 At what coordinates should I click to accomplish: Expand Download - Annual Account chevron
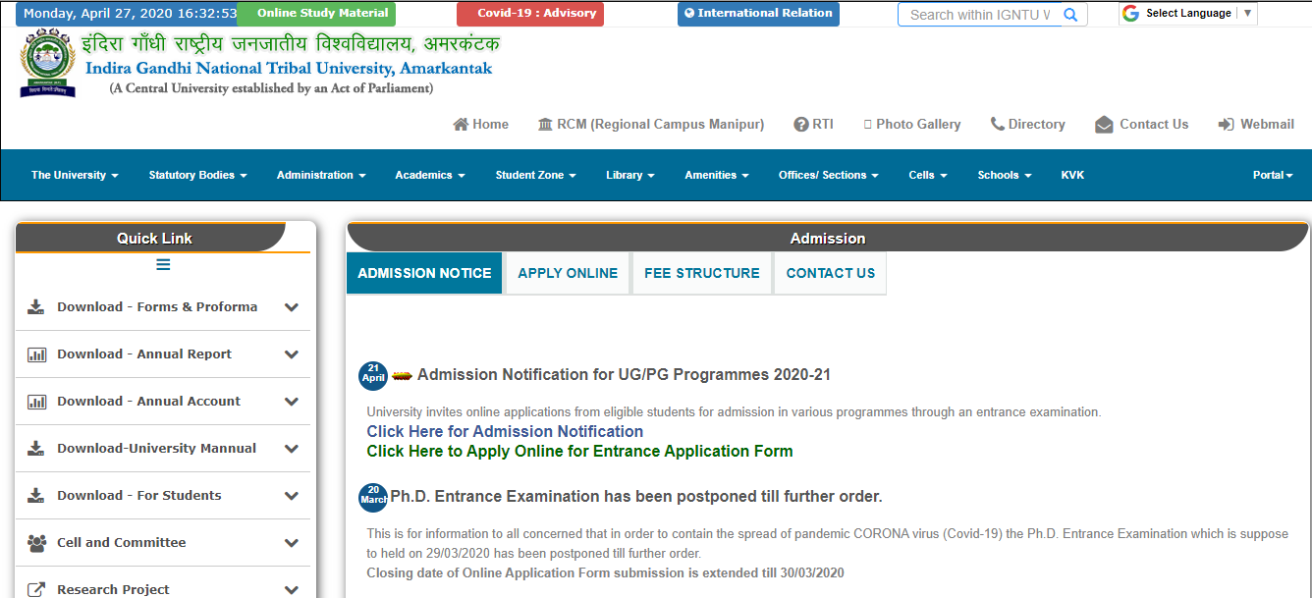[292, 402]
